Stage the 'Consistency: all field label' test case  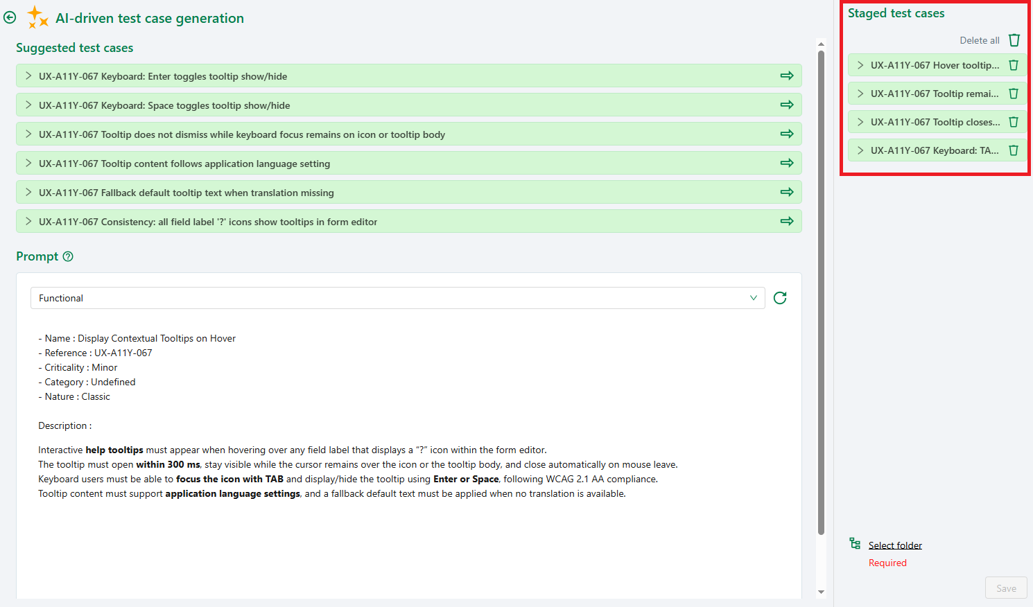(x=787, y=221)
